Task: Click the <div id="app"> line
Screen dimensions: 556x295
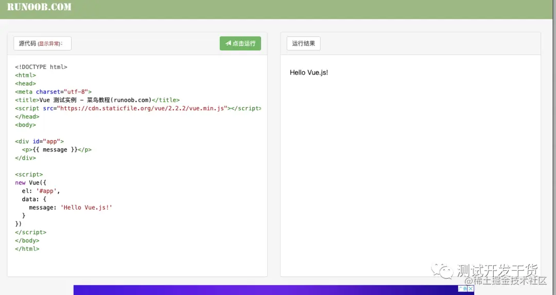Action: (39, 142)
